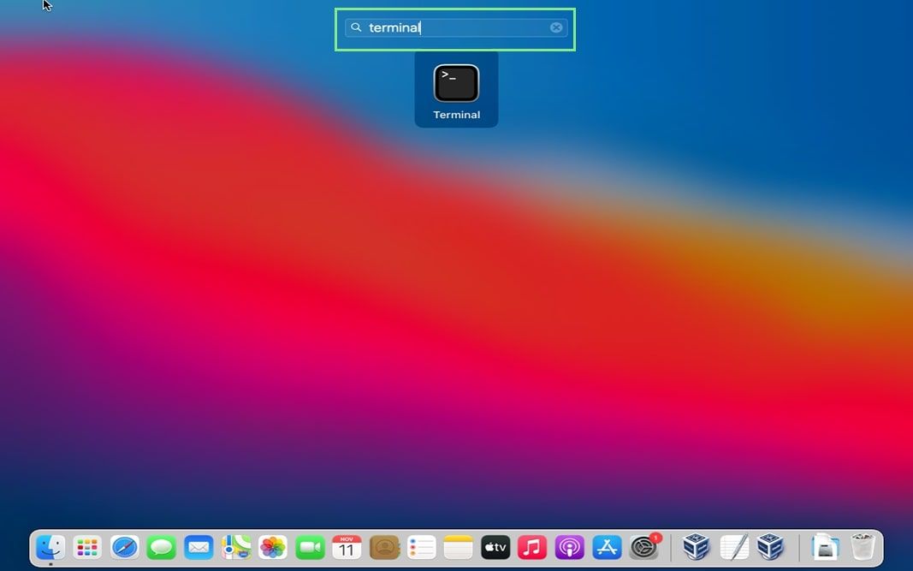Open the Mail app
Screen dimensions: 913x571
click(x=199, y=547)
